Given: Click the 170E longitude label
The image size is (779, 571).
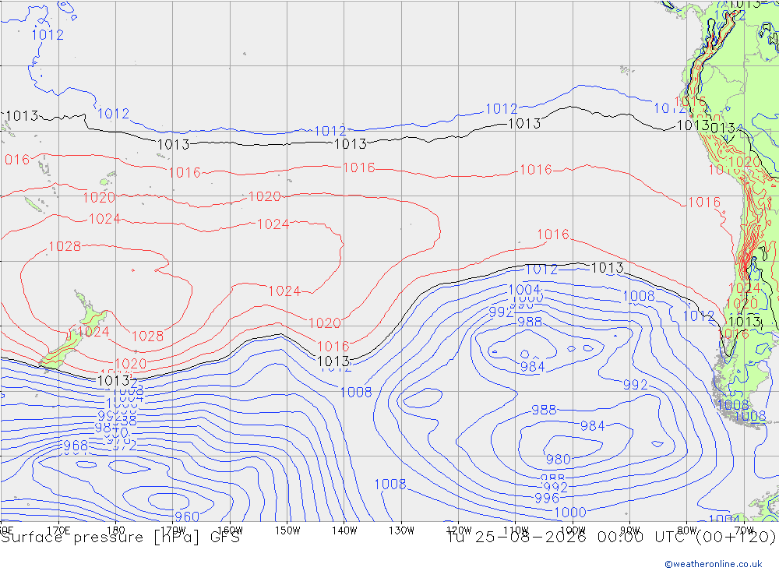Looking at the screenshot, I should tap(58, 530).
